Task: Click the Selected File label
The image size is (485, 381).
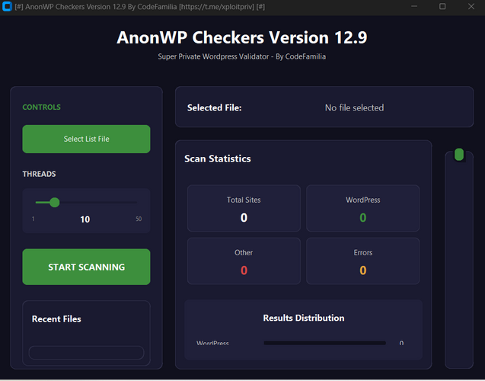Action: 215,107
